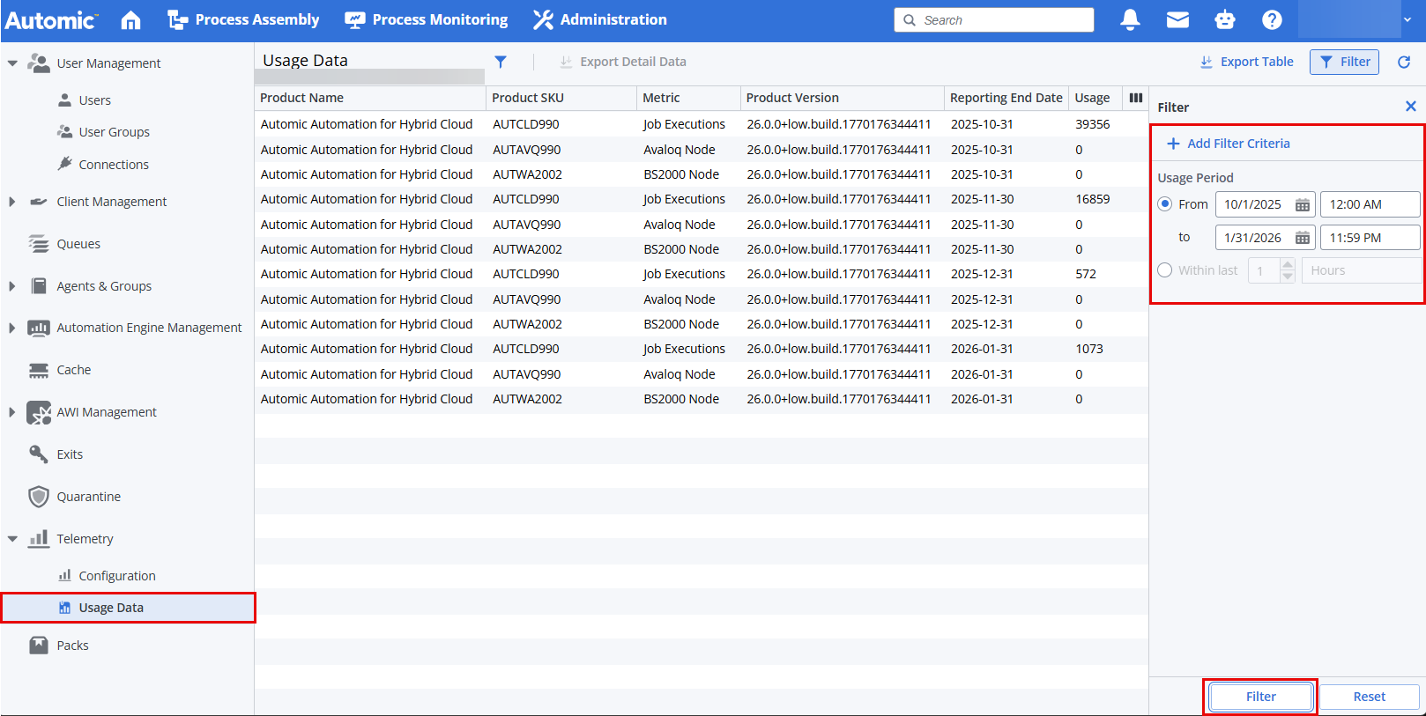Image resolution: width=1426 pixels, height=716 pixels.
Task: Switch to Process Assembly perspective
Action: coord(244,19)
